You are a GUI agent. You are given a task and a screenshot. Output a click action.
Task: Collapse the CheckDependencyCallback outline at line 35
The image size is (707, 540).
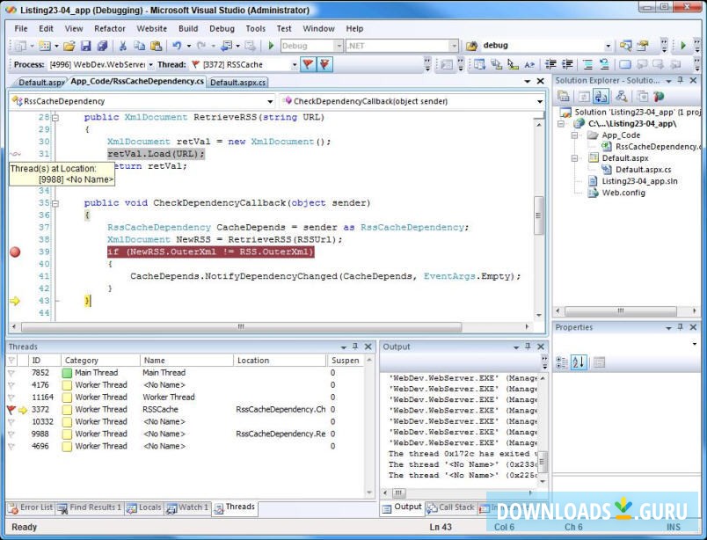(x=55, y=203)
